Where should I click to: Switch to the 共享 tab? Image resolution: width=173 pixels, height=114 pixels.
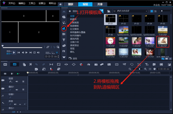[100, 4]
